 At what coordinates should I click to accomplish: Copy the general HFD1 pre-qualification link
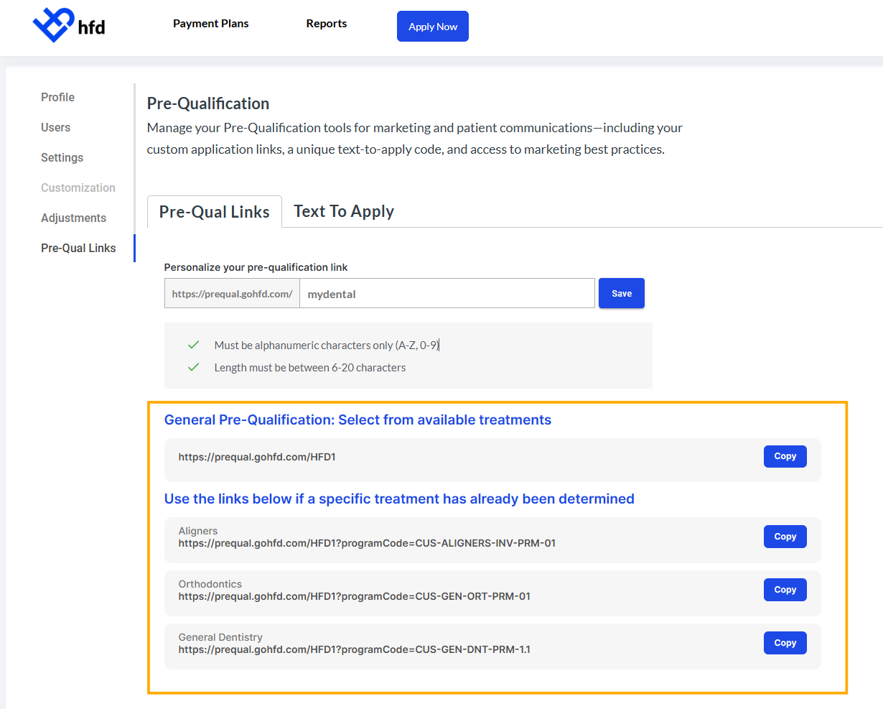pyautogui.click(x=785, y=456)
